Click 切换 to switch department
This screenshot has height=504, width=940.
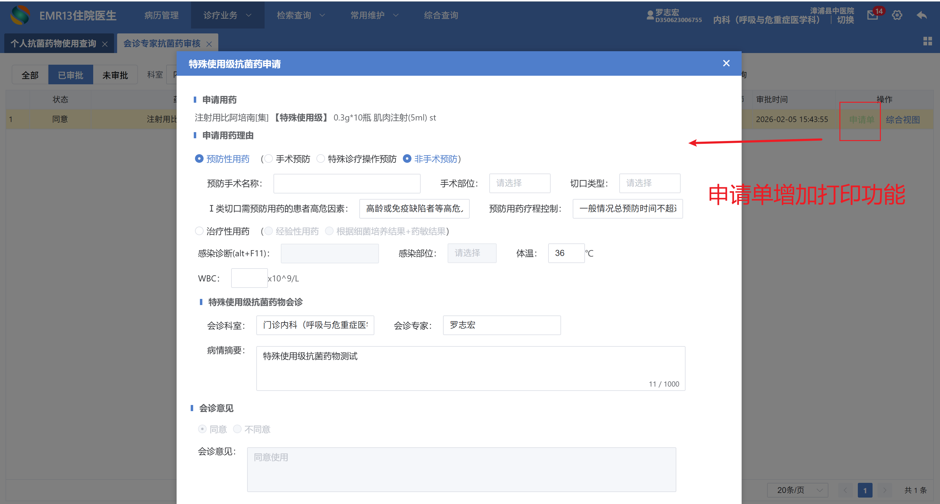[845, 20]
